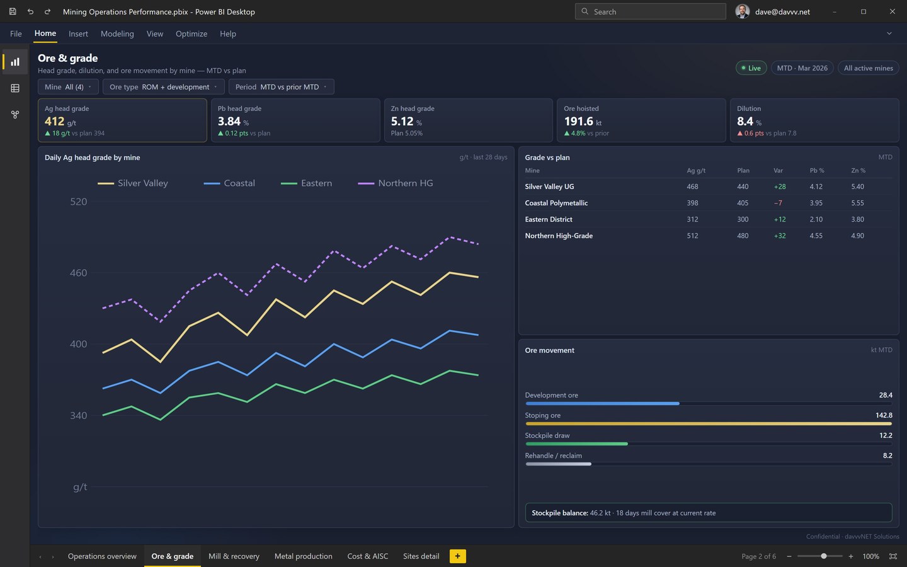907x567 pixels.
Task: Toggle Eastern legend series
Action: pos(306,183)
